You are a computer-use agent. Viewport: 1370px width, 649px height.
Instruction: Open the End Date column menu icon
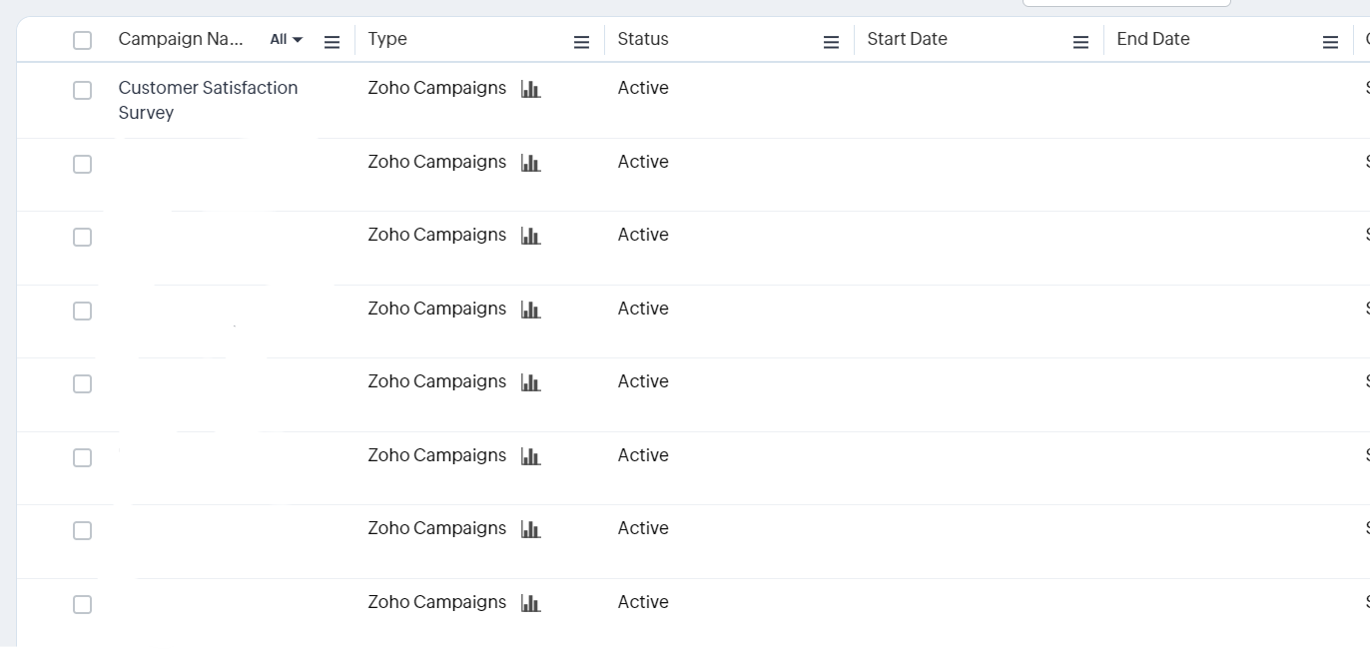click(x=1330, y=42)
